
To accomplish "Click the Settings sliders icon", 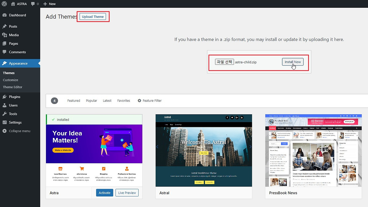I will click(x=4, y=122).
